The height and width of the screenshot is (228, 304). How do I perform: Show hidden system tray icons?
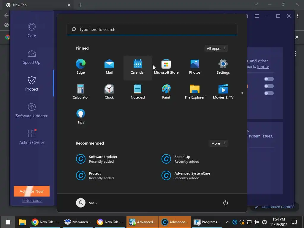[228, 222]
